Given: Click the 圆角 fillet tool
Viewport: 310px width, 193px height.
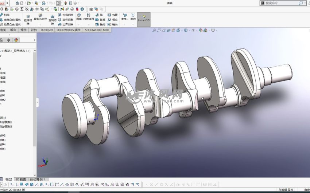Looking at the screenshot, I should 79,17.
